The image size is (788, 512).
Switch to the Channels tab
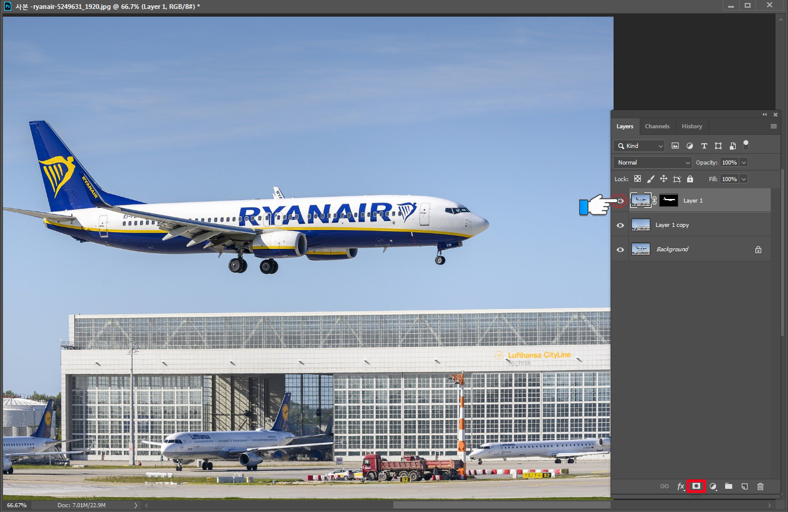tap(657, 127)
